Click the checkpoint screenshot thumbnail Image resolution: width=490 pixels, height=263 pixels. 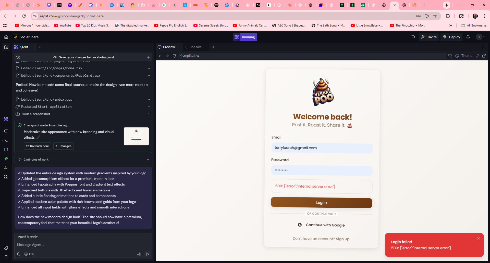coord(136,136)
